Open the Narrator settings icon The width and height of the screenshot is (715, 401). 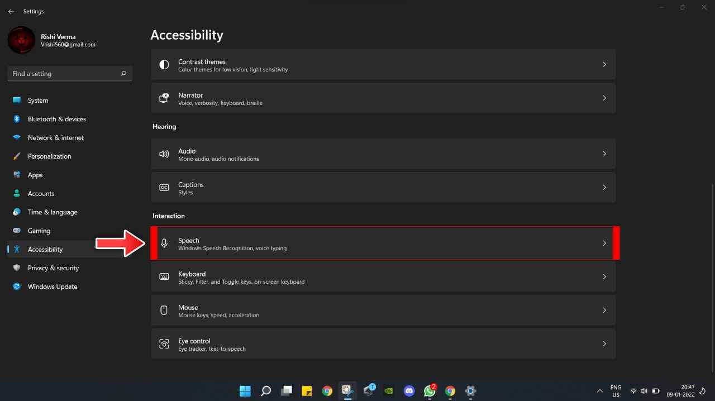pyautogui.click(x=164, y=98)
